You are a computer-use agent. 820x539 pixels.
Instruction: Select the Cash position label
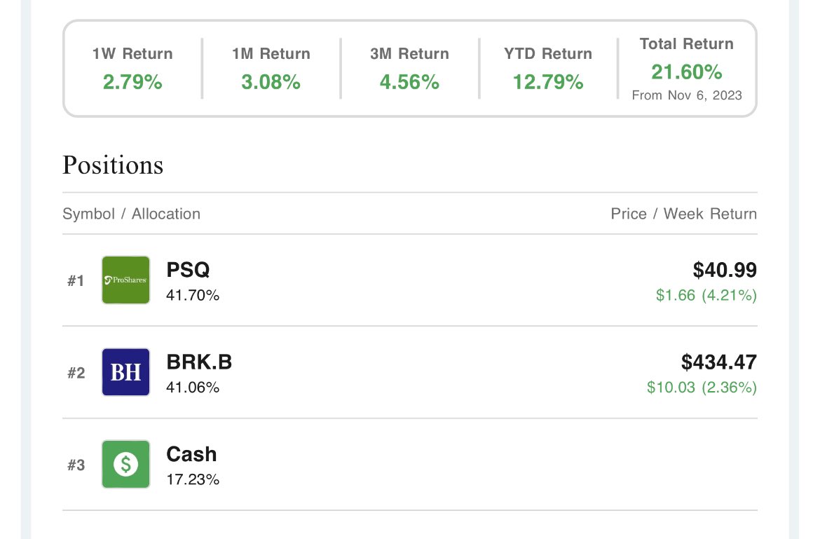coord(191,454)
